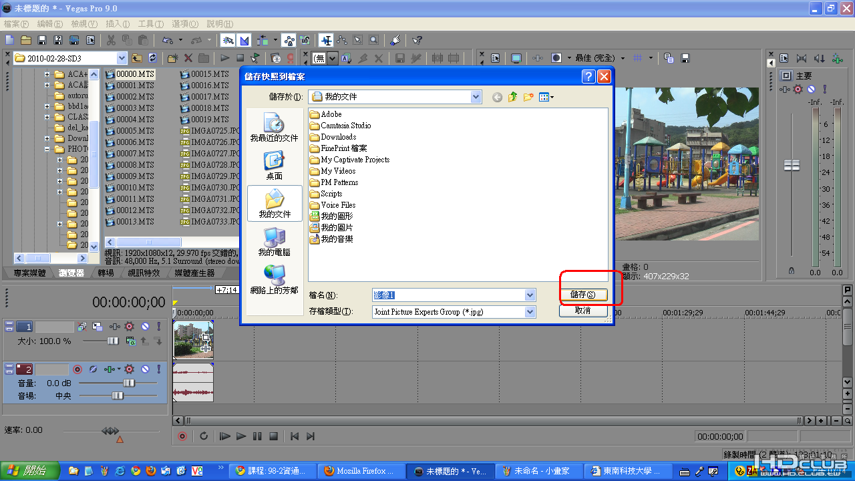Open the 媒體產生器 tab
This screenshot has height=481, width=855.
[x=194, y=273]
